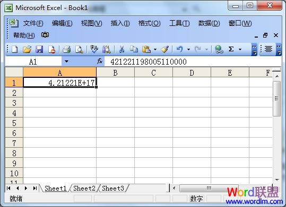Open the Paste options dropdown arrow

click(155, 49)
